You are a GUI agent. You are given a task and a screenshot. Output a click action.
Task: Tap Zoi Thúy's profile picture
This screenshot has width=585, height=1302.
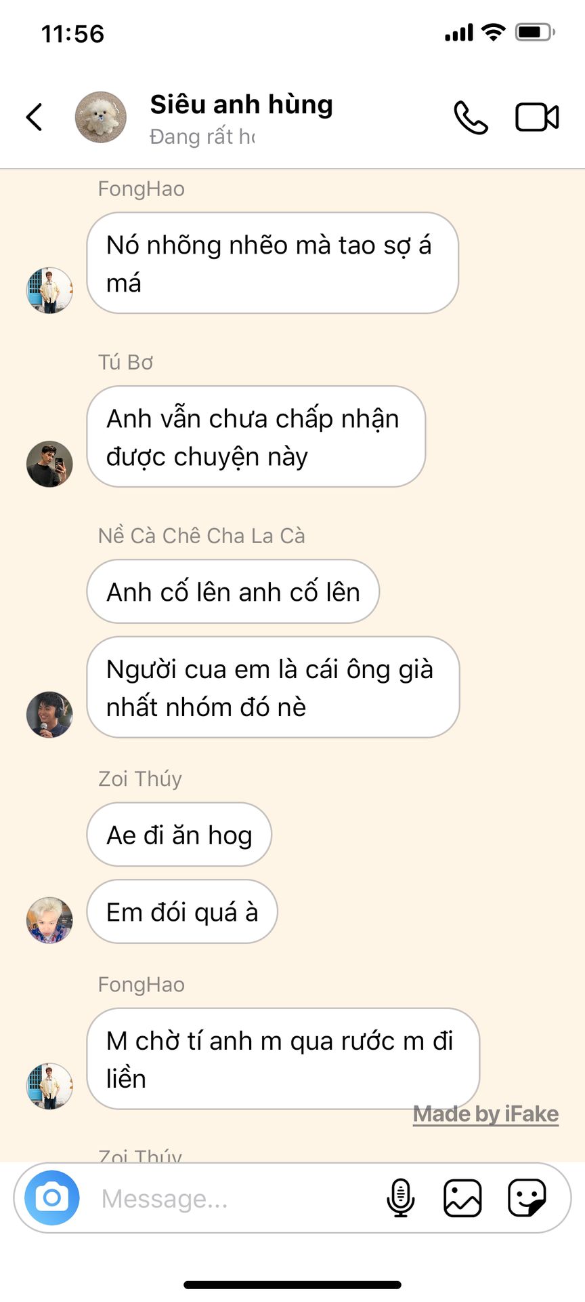tap(49, 920)
